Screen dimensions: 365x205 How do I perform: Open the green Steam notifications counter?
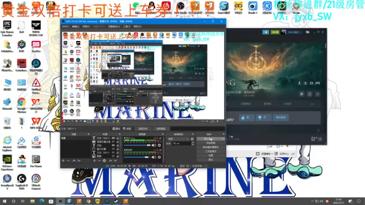coord(275,32)
